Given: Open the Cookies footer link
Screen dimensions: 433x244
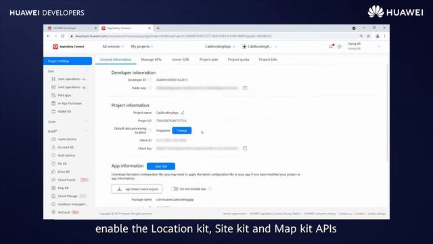Looking at the screenshot, I should [359, 213].
